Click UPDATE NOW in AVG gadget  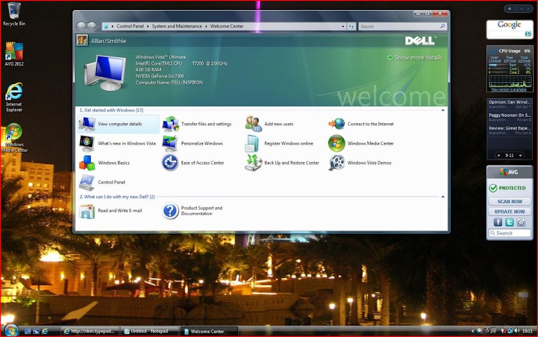click(x=510, y=211)
